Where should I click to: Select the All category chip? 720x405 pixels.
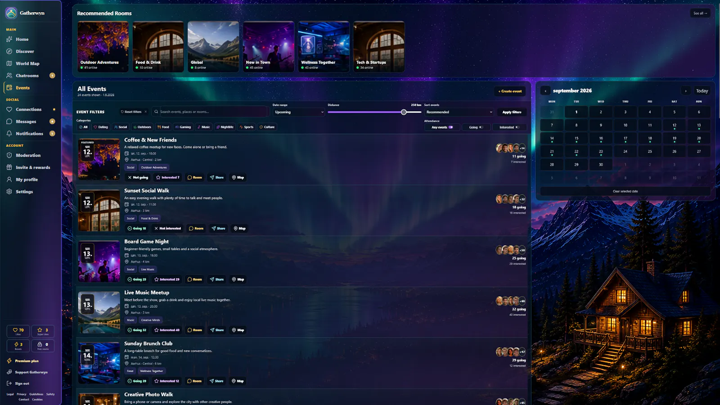coord(83,127)
